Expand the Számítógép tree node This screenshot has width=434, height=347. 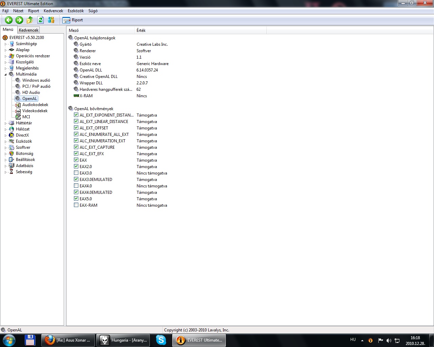click(5, 44)
